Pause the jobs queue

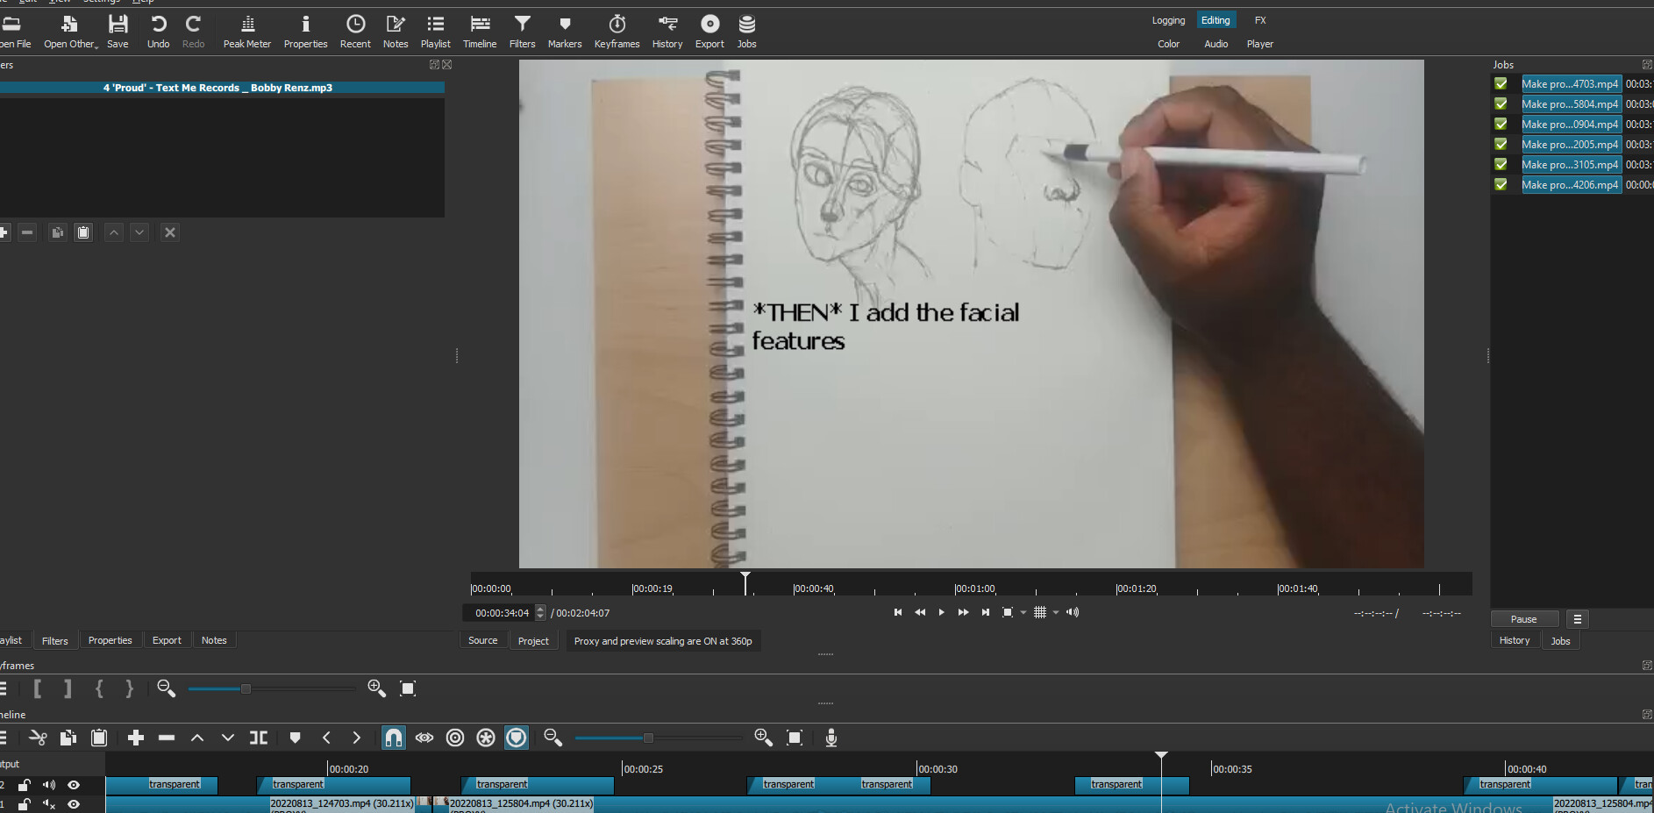[1524, 619]
